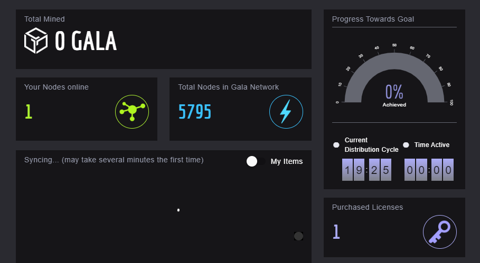Viewport: 480px width, 263px height.
Task: Select the Current Distribution Cycle indicator dot
Action: pos(336,145)
